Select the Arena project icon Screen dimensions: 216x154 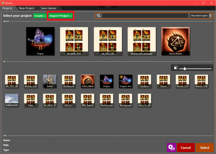(x=50, y=81)
